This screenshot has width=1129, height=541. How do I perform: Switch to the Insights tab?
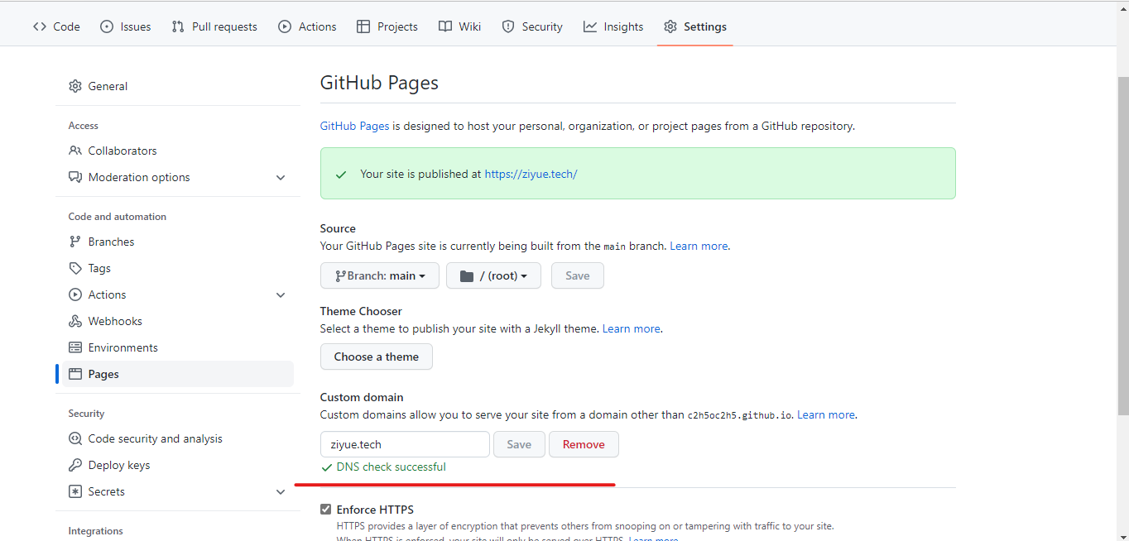tap(613, 26)
